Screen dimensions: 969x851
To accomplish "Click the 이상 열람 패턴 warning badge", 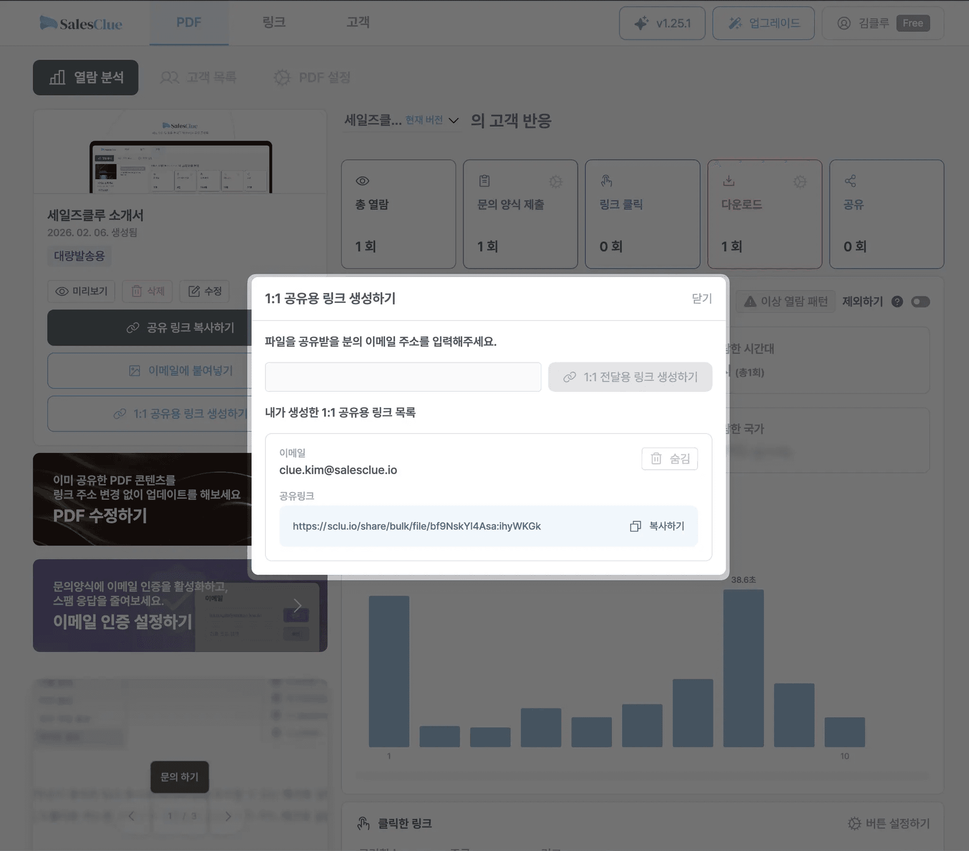I will 785,302.
